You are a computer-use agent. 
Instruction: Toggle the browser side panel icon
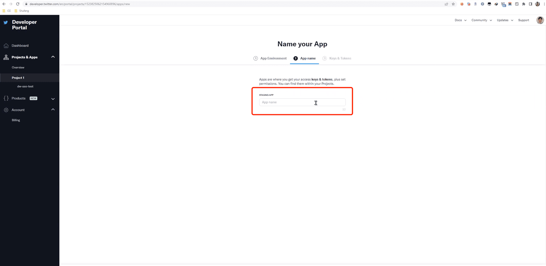pyautogui.click(x=530, y=4)
